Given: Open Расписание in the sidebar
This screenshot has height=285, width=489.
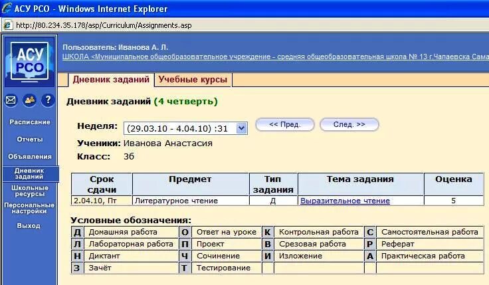Looking at the screenshot, I should (30, 122).
